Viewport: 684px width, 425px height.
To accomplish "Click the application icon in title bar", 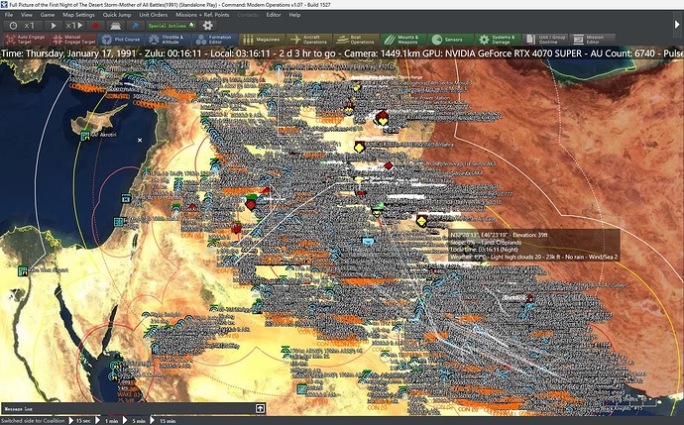I will pos(4,5).
